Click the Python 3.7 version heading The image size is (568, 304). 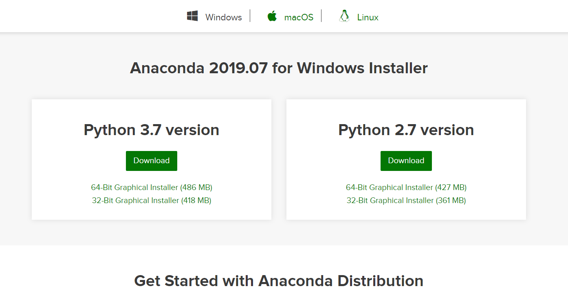pos(152,130)
